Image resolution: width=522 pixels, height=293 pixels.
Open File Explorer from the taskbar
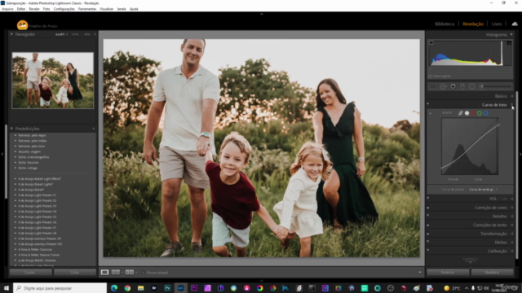pyautogui.click(x=141, y=288)
